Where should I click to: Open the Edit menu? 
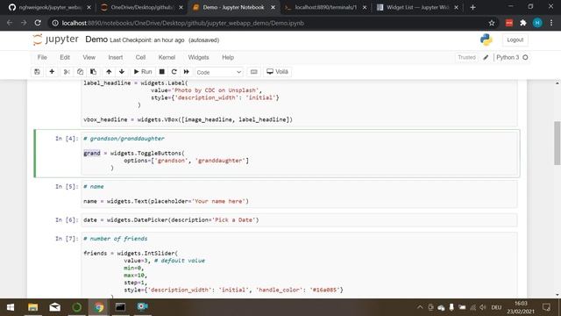65,57
